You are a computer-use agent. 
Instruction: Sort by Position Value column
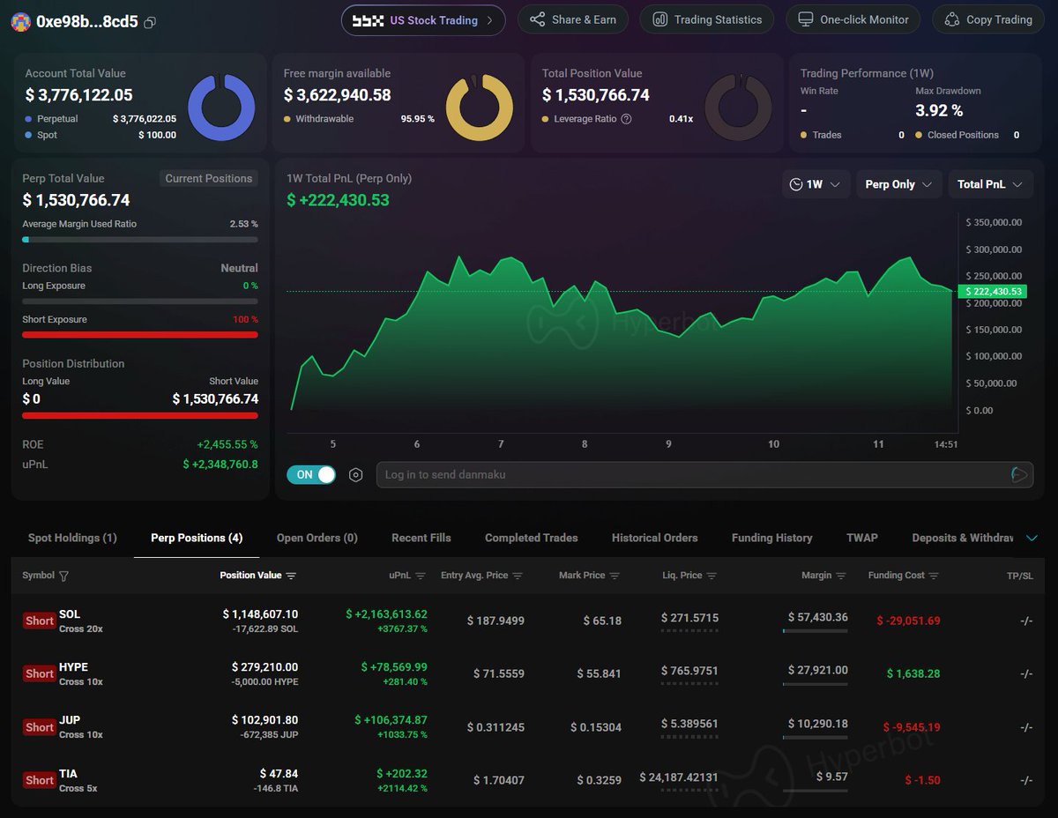pos(291,576)
